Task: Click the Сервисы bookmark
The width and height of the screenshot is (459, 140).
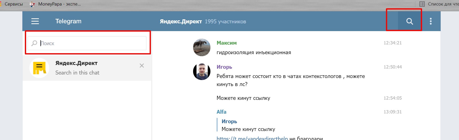Action: 12,4
